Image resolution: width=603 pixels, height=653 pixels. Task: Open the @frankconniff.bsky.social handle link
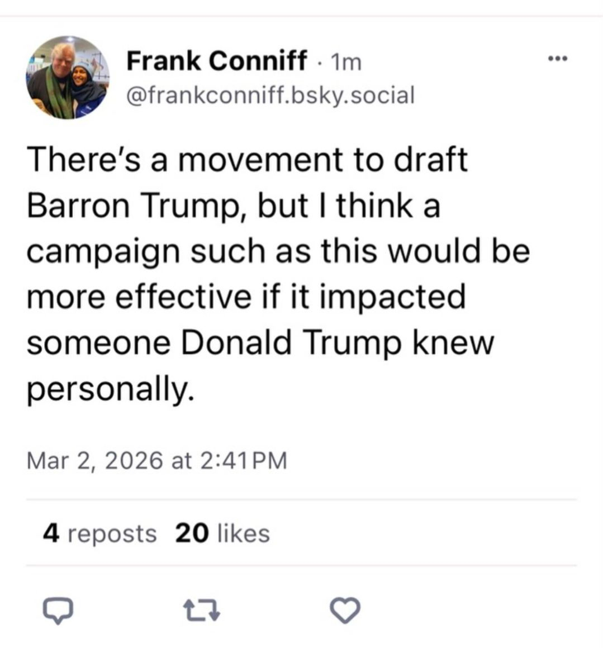(271, 95)
